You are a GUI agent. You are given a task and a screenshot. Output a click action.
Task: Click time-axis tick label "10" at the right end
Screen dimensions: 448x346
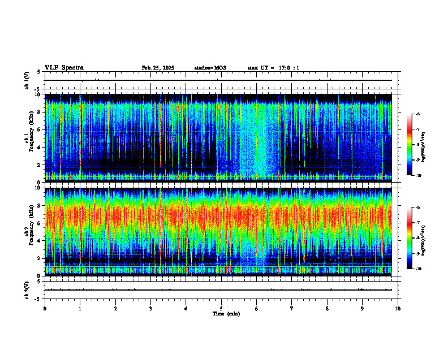tap(398, 309)
